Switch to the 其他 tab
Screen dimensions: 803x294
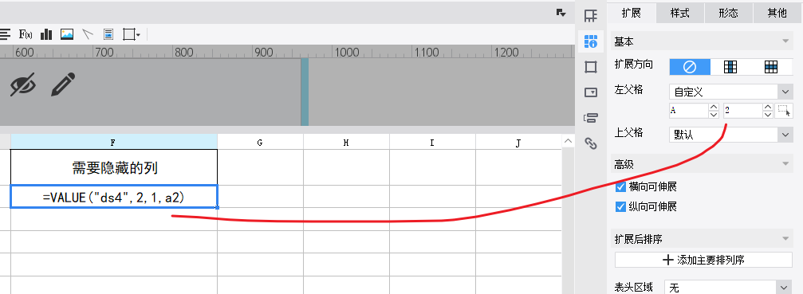(x=777, y=14)
